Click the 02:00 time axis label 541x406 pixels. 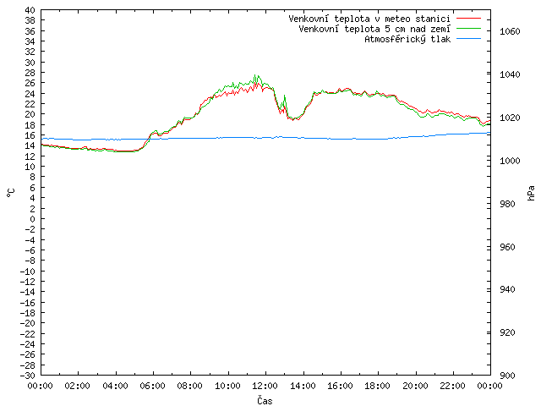point(77,386)
